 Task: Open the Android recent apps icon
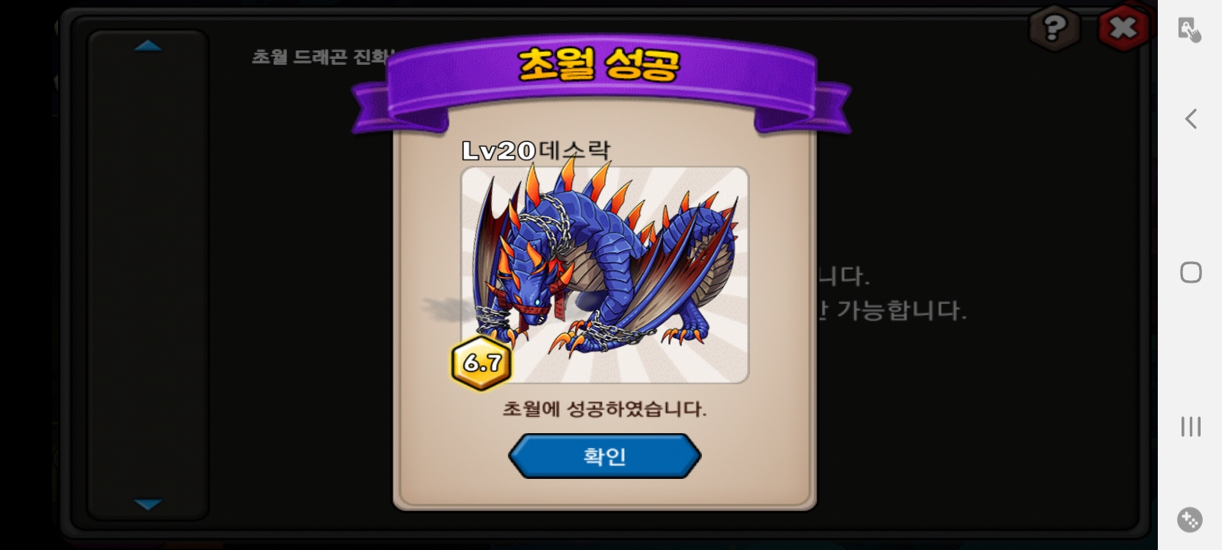pos(1191,426)
